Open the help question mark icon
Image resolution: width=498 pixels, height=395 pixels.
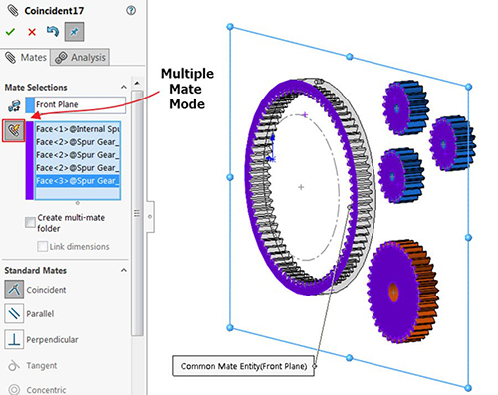131,11
